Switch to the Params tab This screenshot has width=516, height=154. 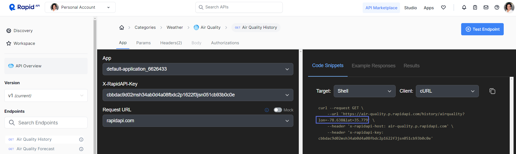144,43
